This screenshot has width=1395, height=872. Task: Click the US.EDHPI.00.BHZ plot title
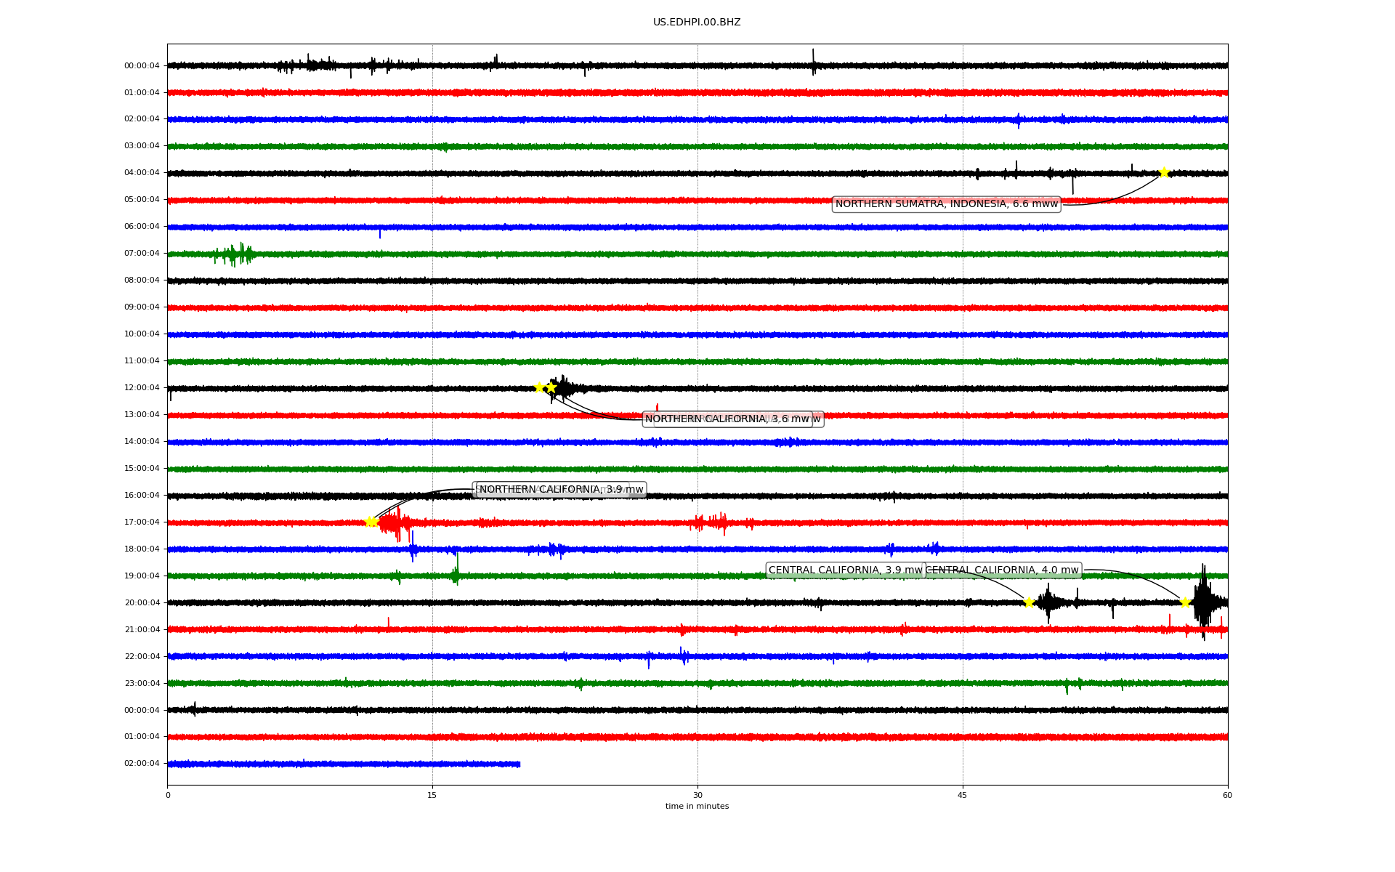pos(696,23)
